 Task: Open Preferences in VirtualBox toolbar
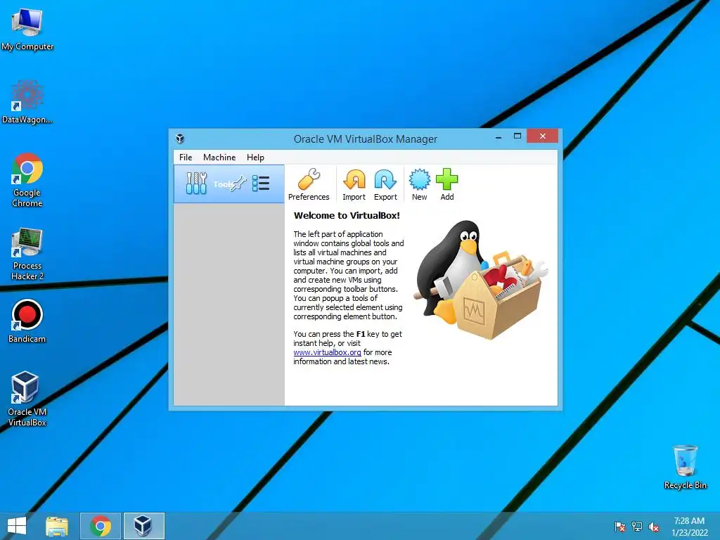point(309,184)
